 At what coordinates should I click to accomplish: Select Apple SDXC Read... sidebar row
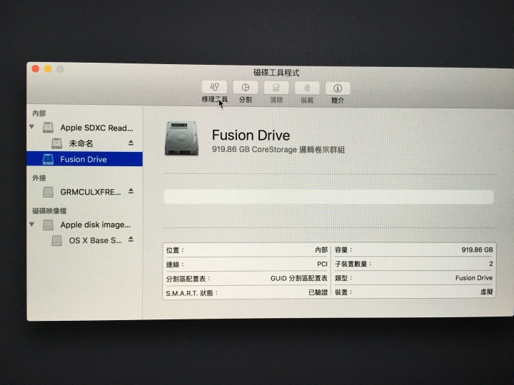coord(84,128)
